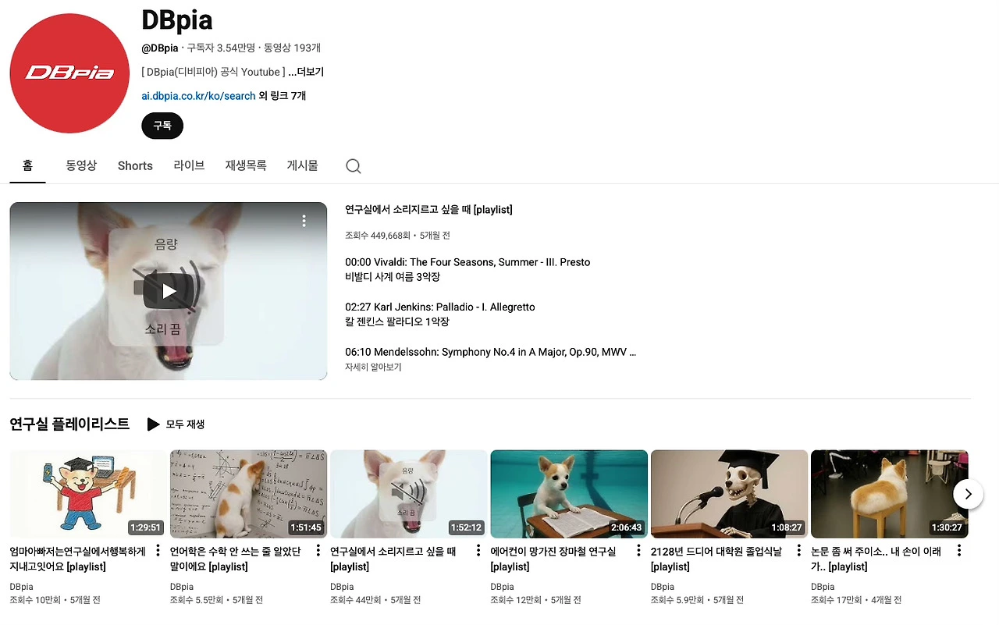Switch to the 동영상 tab
Viewport: 999px width, 625px height.
pos(81,165)
